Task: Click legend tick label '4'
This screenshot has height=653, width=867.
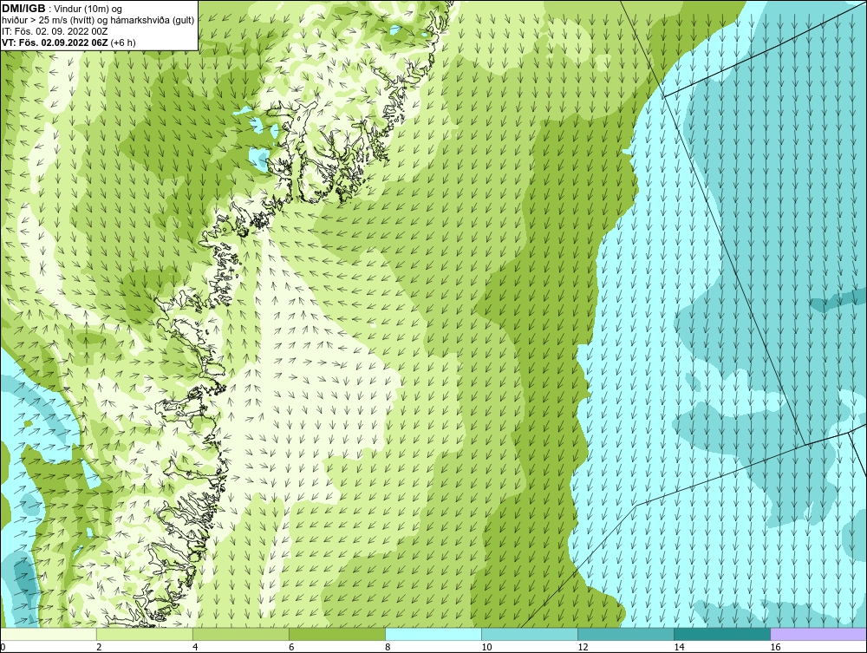Action: [195, 647]
